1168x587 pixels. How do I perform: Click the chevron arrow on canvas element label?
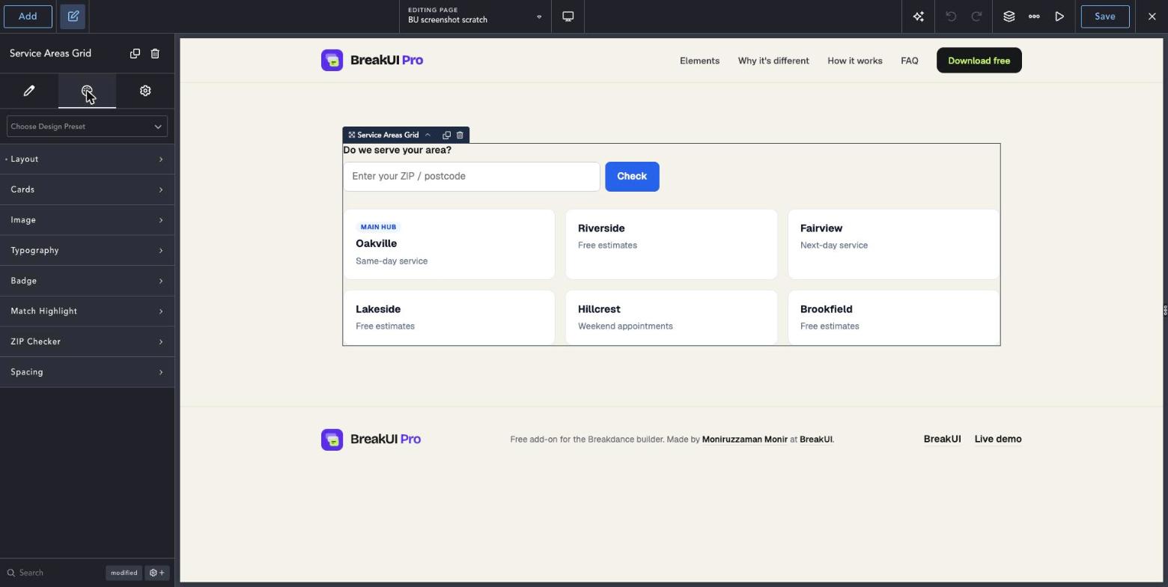point(428,136)
